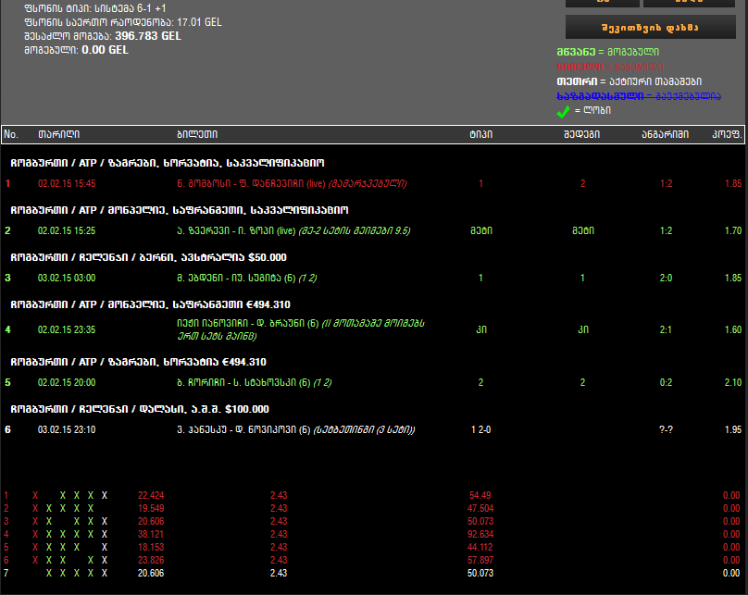Click the შედეგი column header
The image size is (748, 595).
[582, 134]
